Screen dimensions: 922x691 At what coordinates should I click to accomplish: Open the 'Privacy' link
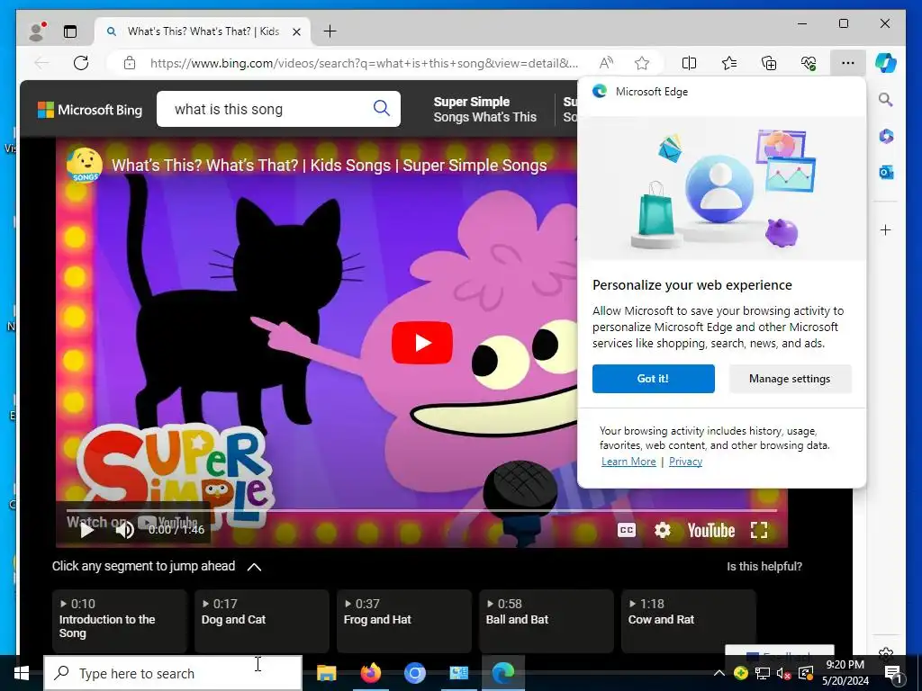685,462
